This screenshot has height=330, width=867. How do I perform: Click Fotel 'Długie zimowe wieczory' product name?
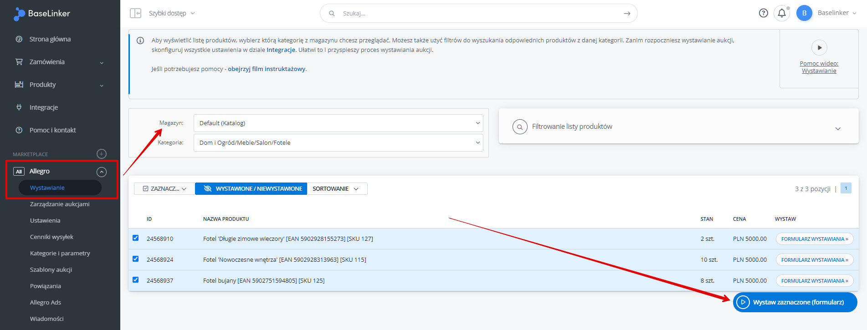[288, 239]
